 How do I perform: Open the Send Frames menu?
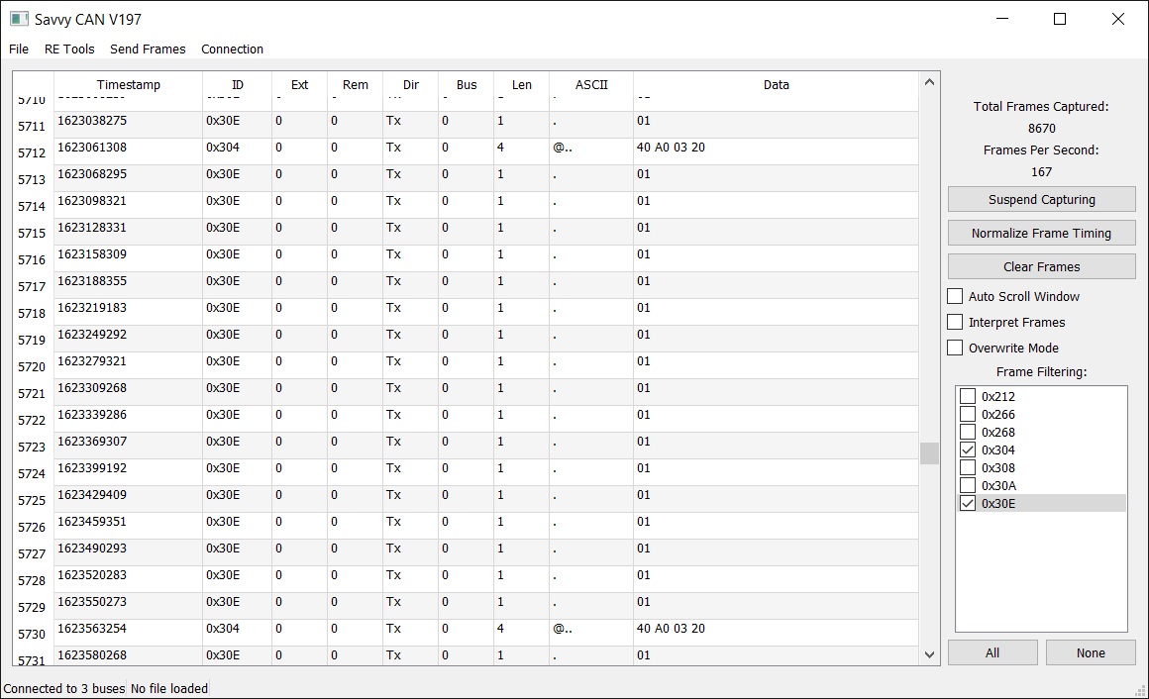coord(148,49)
